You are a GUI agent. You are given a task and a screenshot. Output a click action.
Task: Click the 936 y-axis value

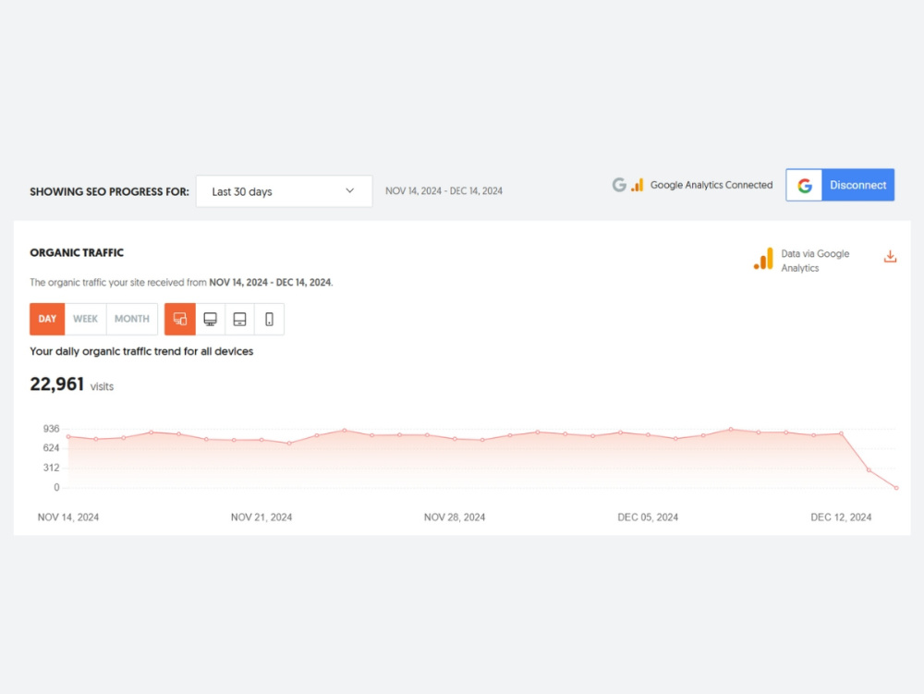[x=51, y=429]
